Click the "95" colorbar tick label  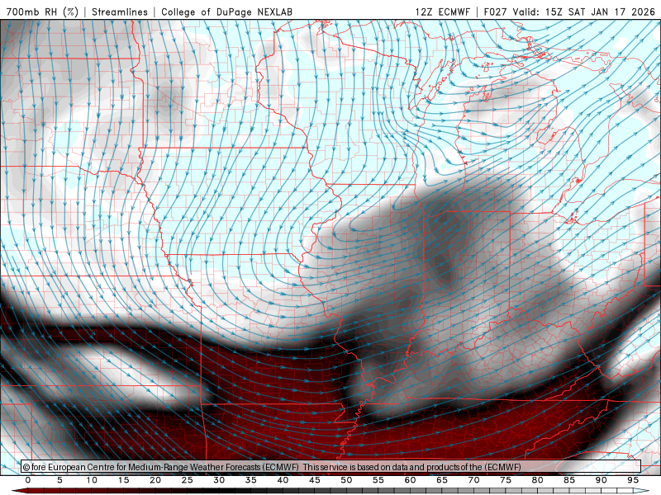click(633, 480)
